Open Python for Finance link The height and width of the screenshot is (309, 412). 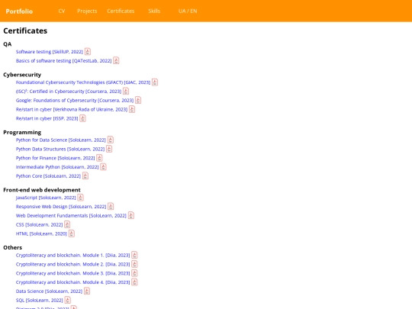(x=55, y=158)
